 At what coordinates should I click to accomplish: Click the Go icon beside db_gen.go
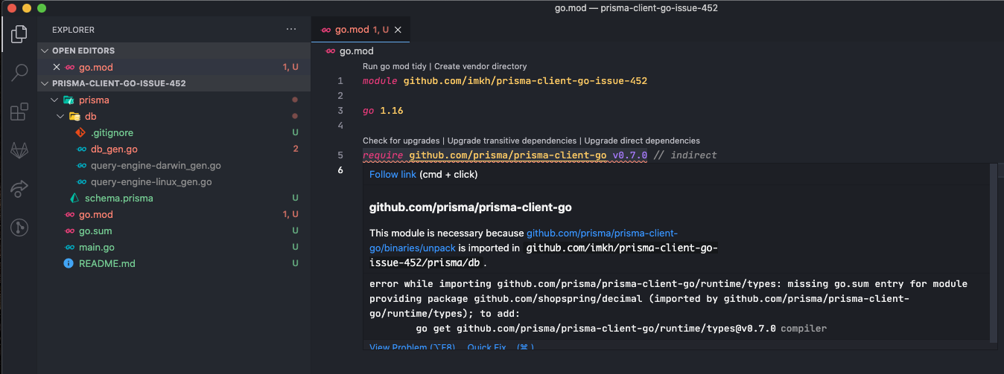point(80,149)
